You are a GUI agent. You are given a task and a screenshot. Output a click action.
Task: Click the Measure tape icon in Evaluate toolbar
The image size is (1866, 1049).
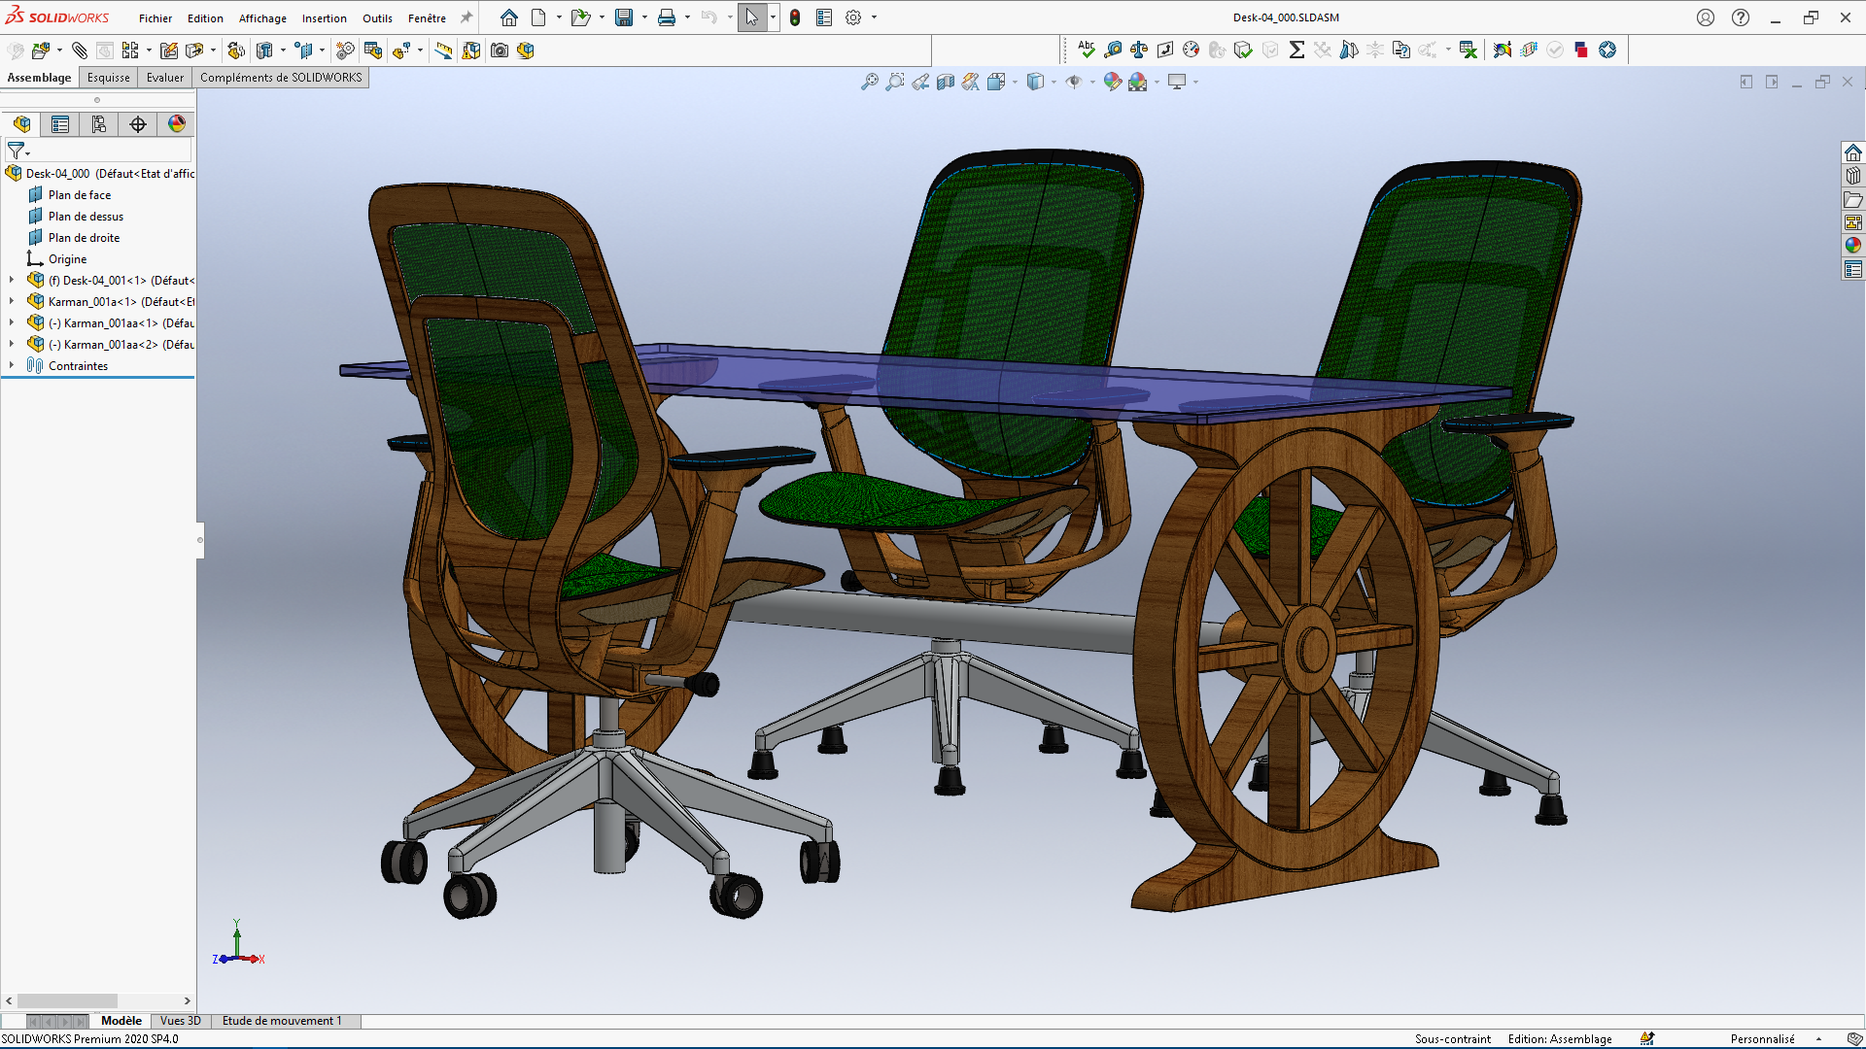(x=1113, y=50)
